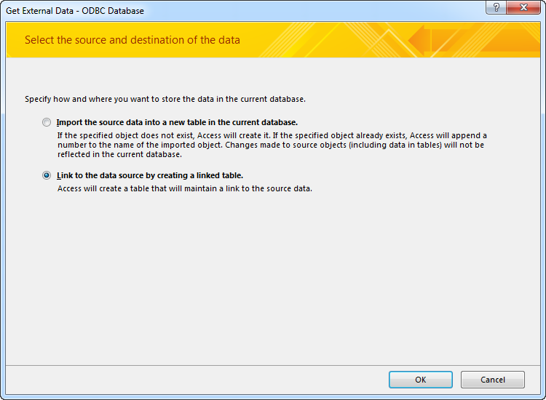Confirm the dialog with the OK button
The width and height of the screenshot is (546, 400).
(x=421, y=380)
